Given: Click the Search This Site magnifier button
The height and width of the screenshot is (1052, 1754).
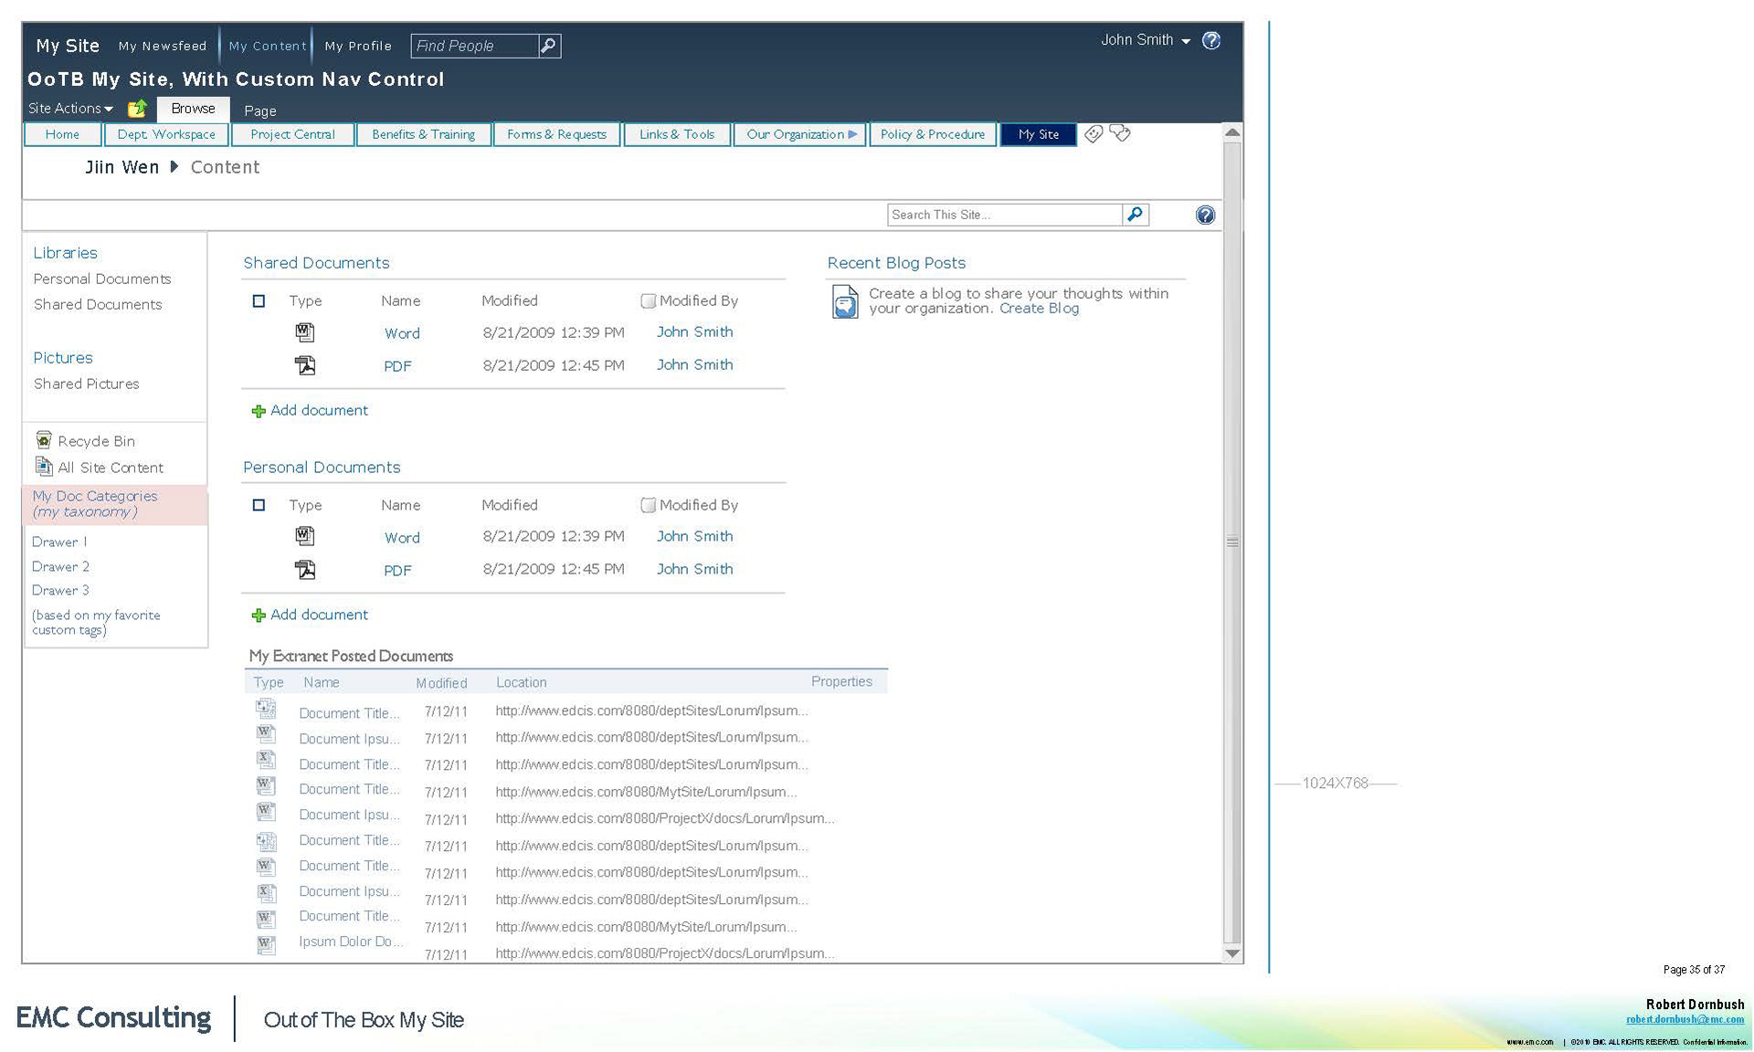Looking at the screenshot, I should 1135,215.
